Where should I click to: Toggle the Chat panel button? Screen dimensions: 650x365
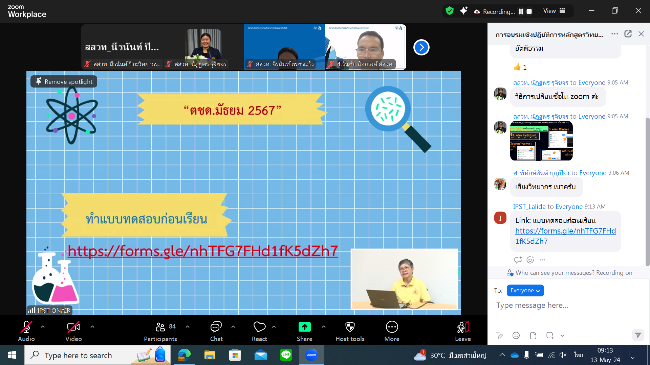[216, 331]
